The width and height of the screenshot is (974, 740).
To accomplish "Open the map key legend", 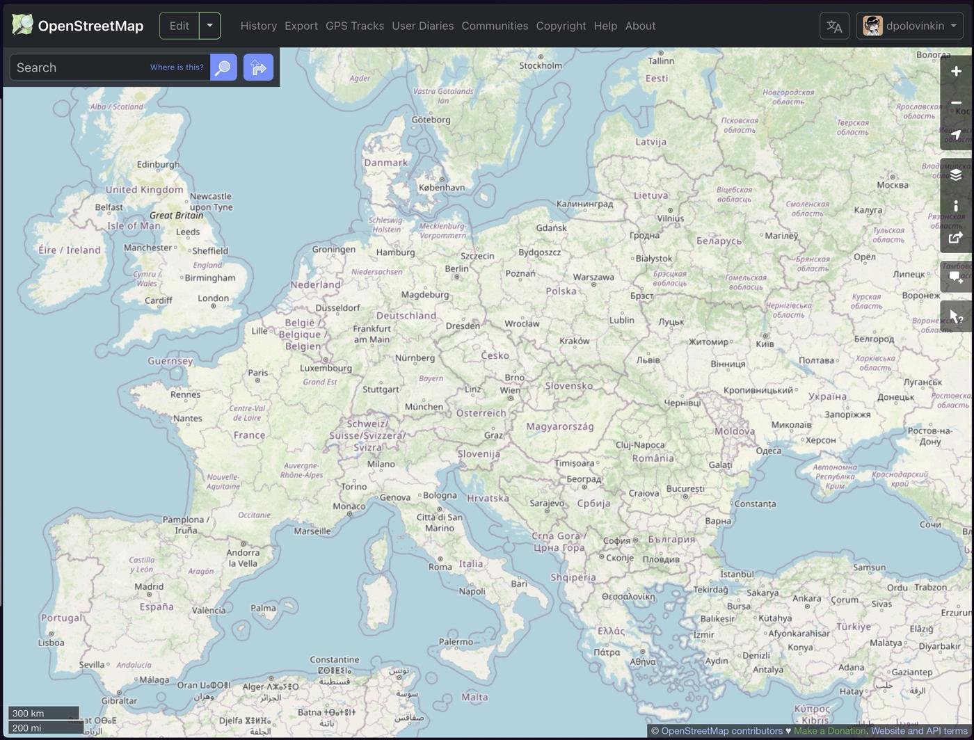I will (956, 206).
